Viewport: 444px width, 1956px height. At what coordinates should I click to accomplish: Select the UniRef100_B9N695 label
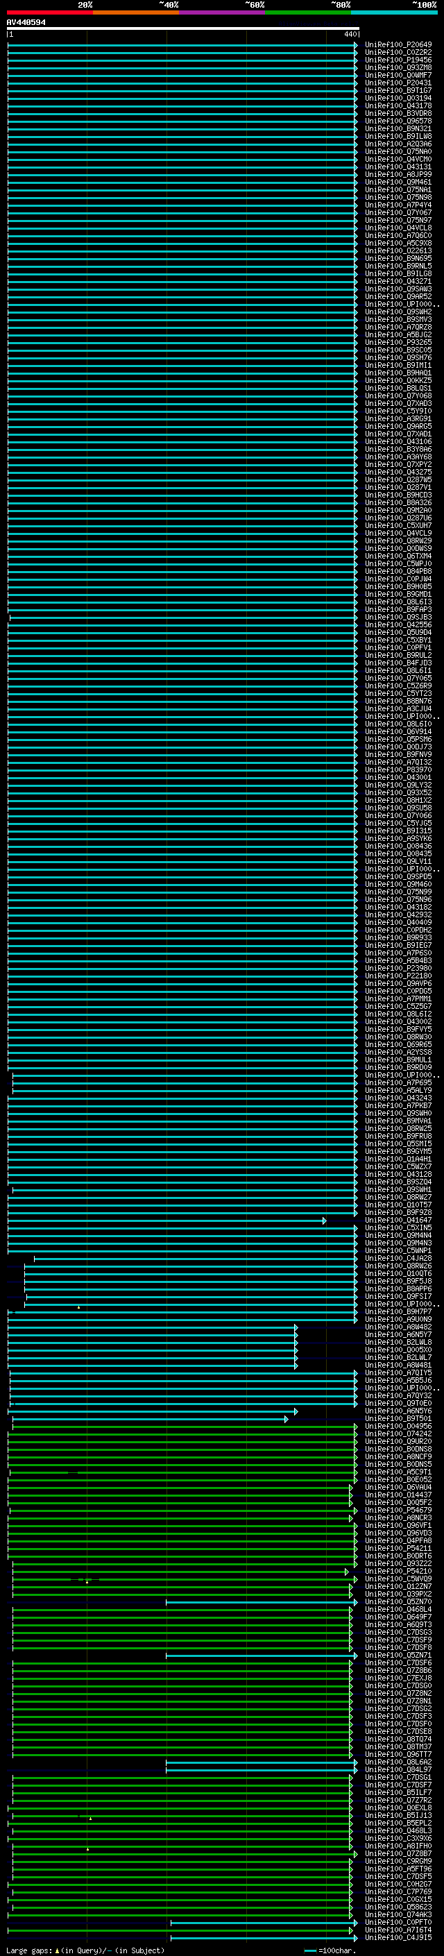point(398,258)
